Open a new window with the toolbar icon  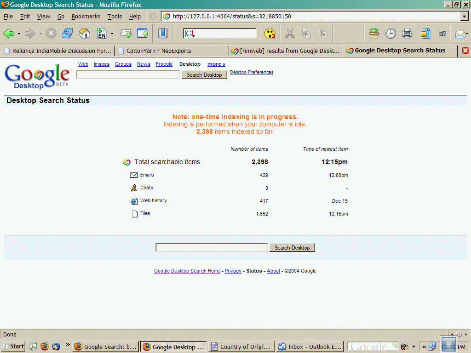point(143,33)
